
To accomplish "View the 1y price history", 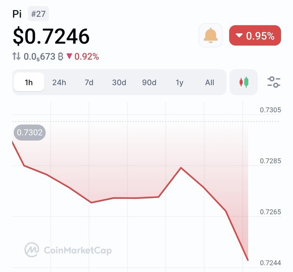I will (x=179, y=82).
